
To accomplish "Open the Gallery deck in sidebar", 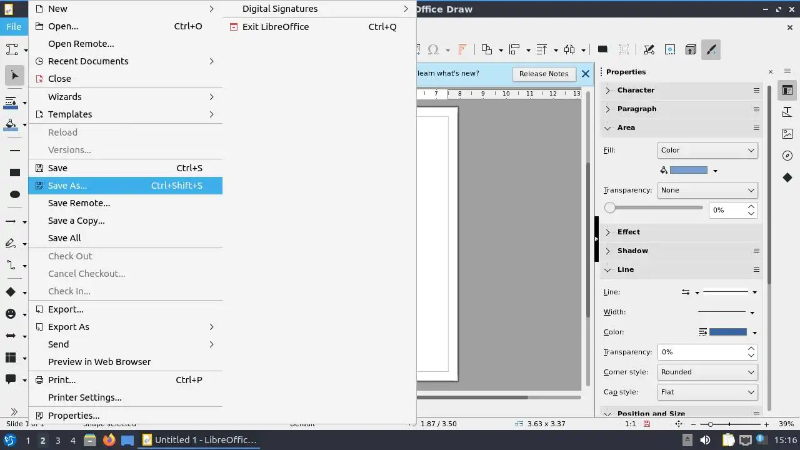I will pos(787,134).
